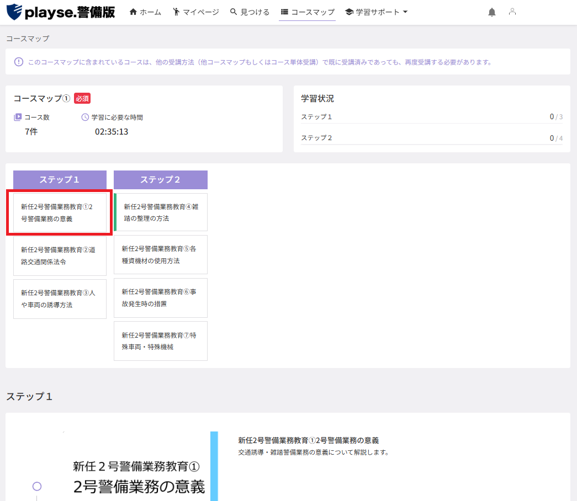The width and height of the screenshot is (577, 501).
Task: Click the ステップ1 column header
Action: point(60,179)
